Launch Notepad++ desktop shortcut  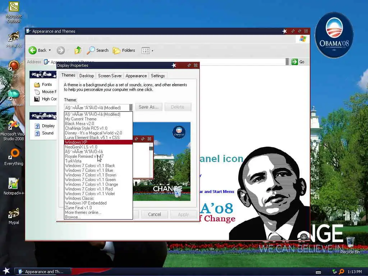tap(14, 187)
